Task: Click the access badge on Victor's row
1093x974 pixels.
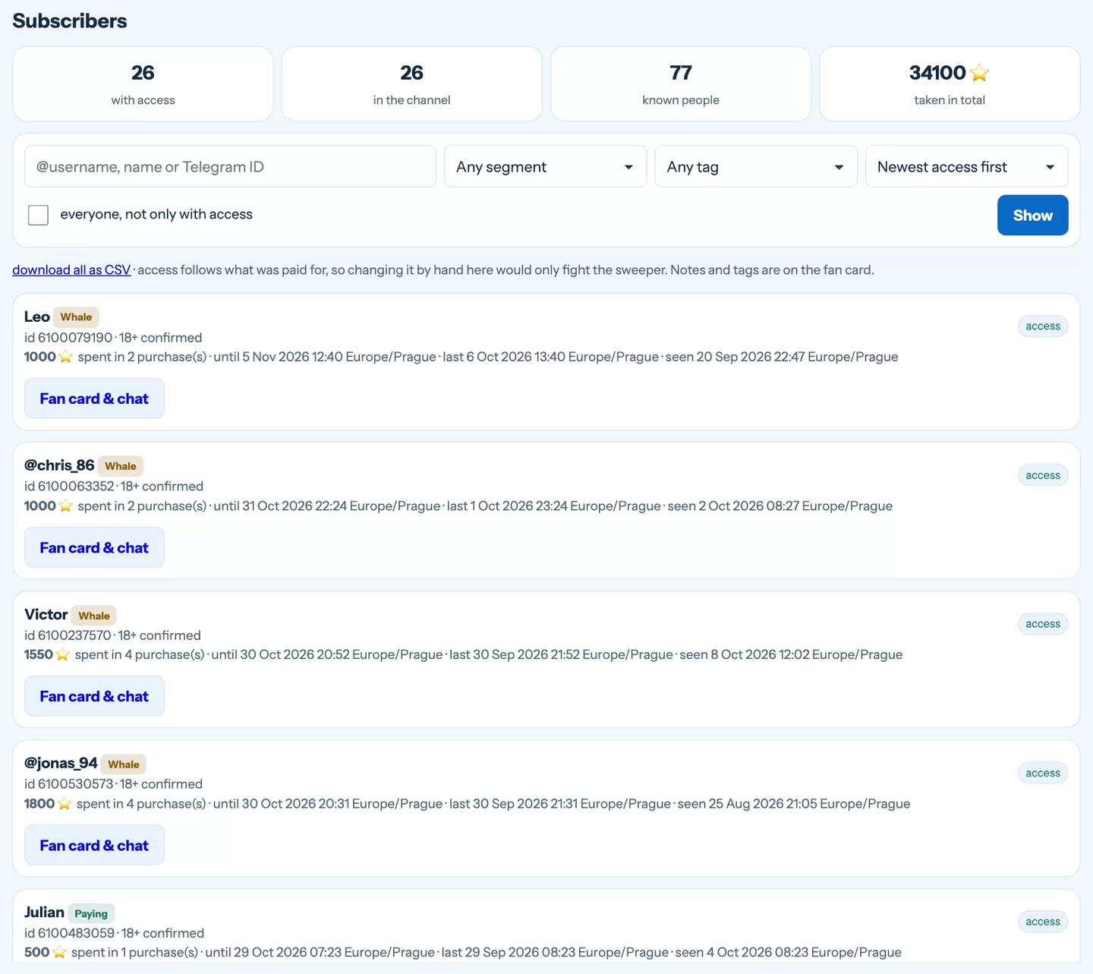Action: point(1043,624)
